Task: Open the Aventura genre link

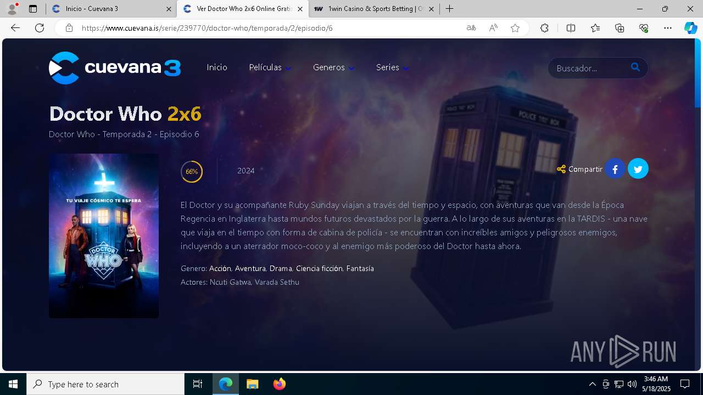Action: tap(250, 268)
